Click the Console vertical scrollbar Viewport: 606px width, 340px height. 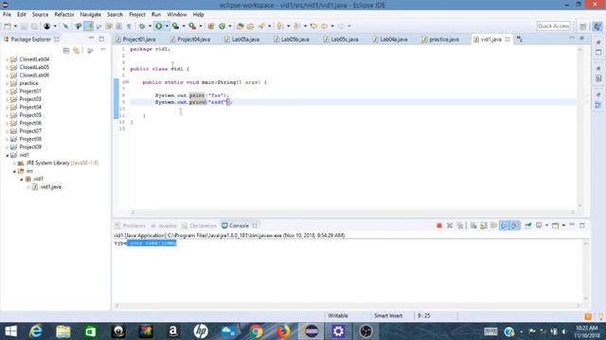click(x=585, y=271)
